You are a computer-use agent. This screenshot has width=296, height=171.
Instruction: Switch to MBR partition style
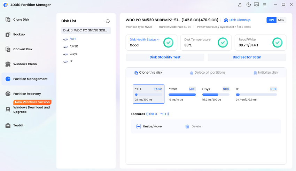(x=281, y=20)
